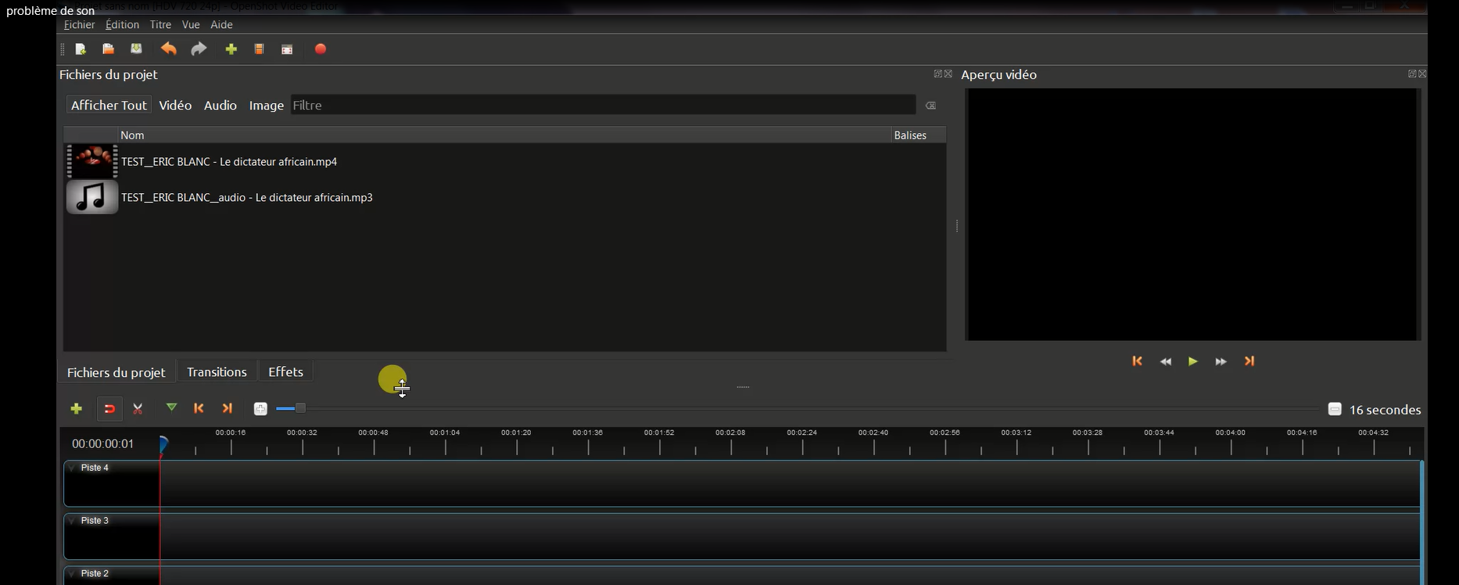Click the "00:00:00:01" timecode display
This screenshot has height=585, width=1459.
[x=103, y=443]
